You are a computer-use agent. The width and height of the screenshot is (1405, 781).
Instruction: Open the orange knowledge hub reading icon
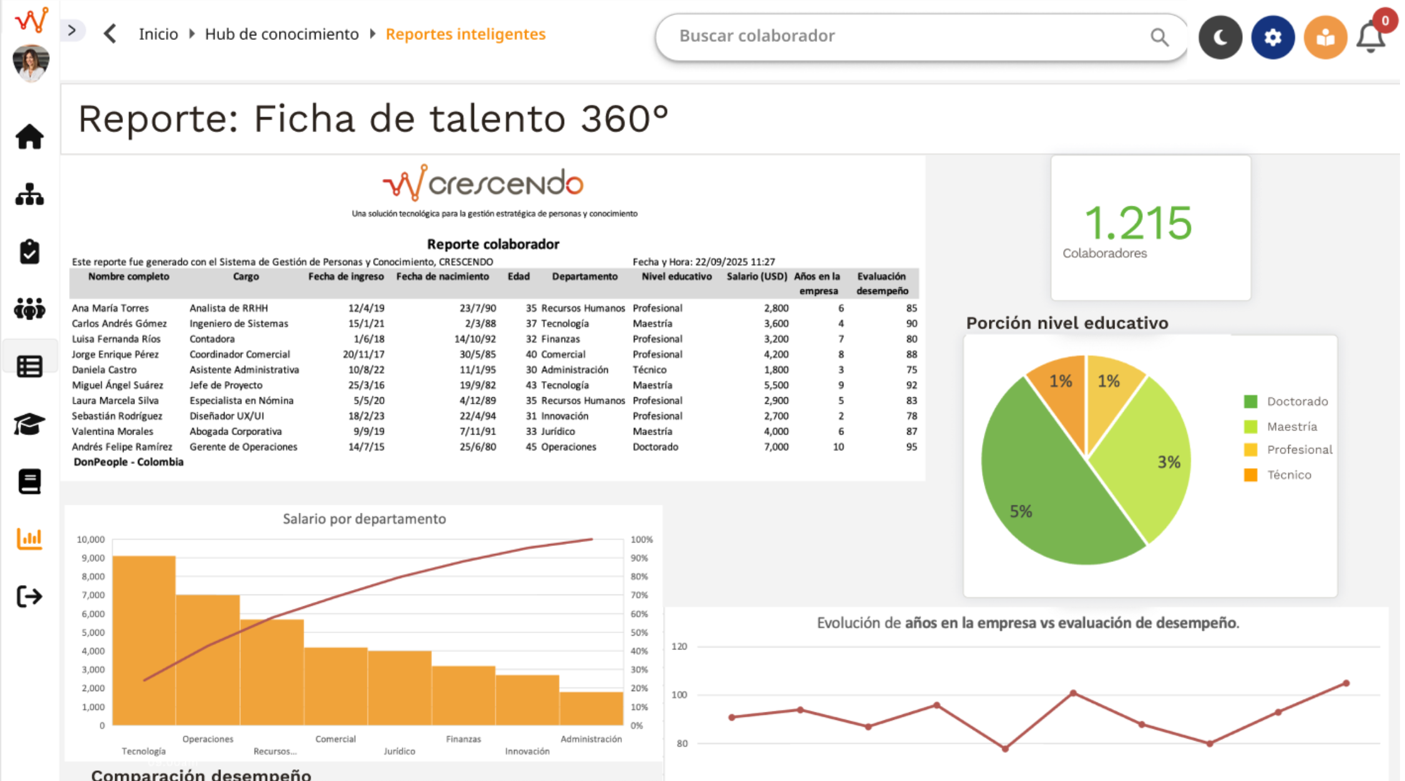point(1325,37)
